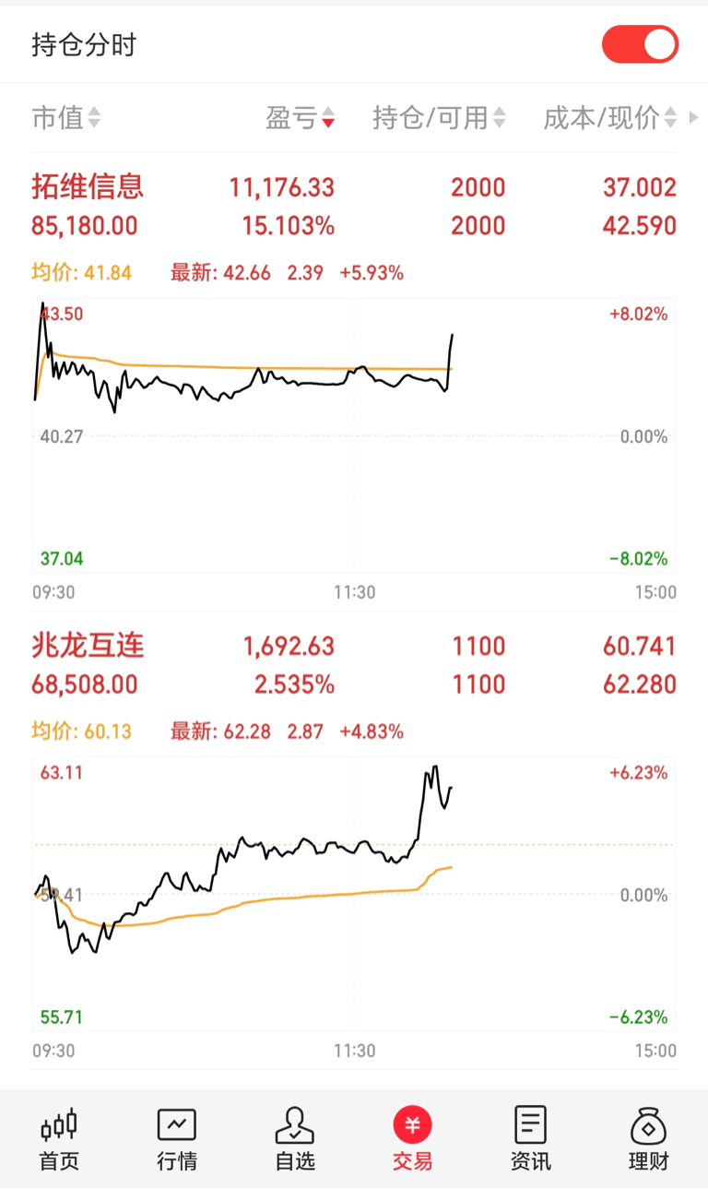This screenshot has width=708, height=1189.
Task: Sort by 市值 column arrows
Action: coord(94,118)
